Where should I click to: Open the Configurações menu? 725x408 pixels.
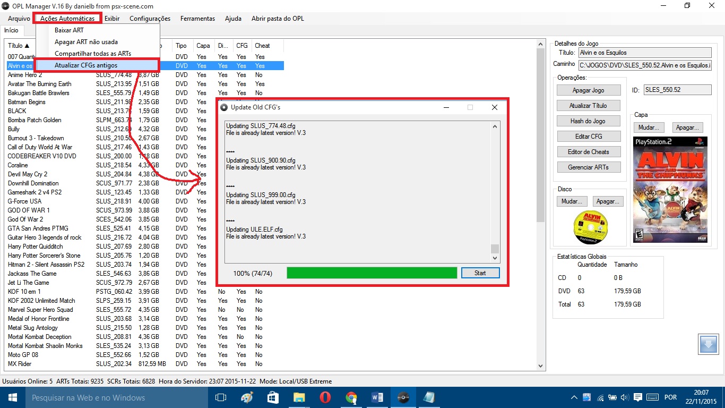pos(150,19)
